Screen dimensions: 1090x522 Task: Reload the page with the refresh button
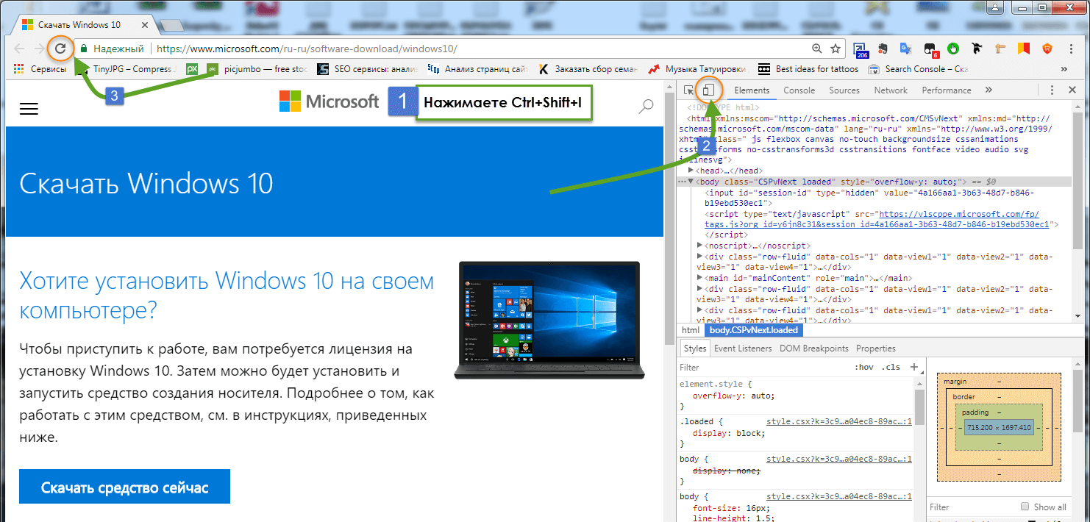(x=61, y=49)
